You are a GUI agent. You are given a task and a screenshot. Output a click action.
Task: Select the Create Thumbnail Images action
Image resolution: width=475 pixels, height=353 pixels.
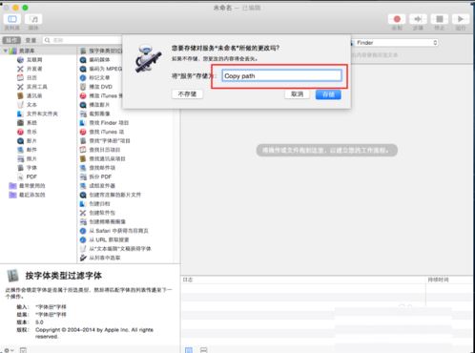click(107, 221)
